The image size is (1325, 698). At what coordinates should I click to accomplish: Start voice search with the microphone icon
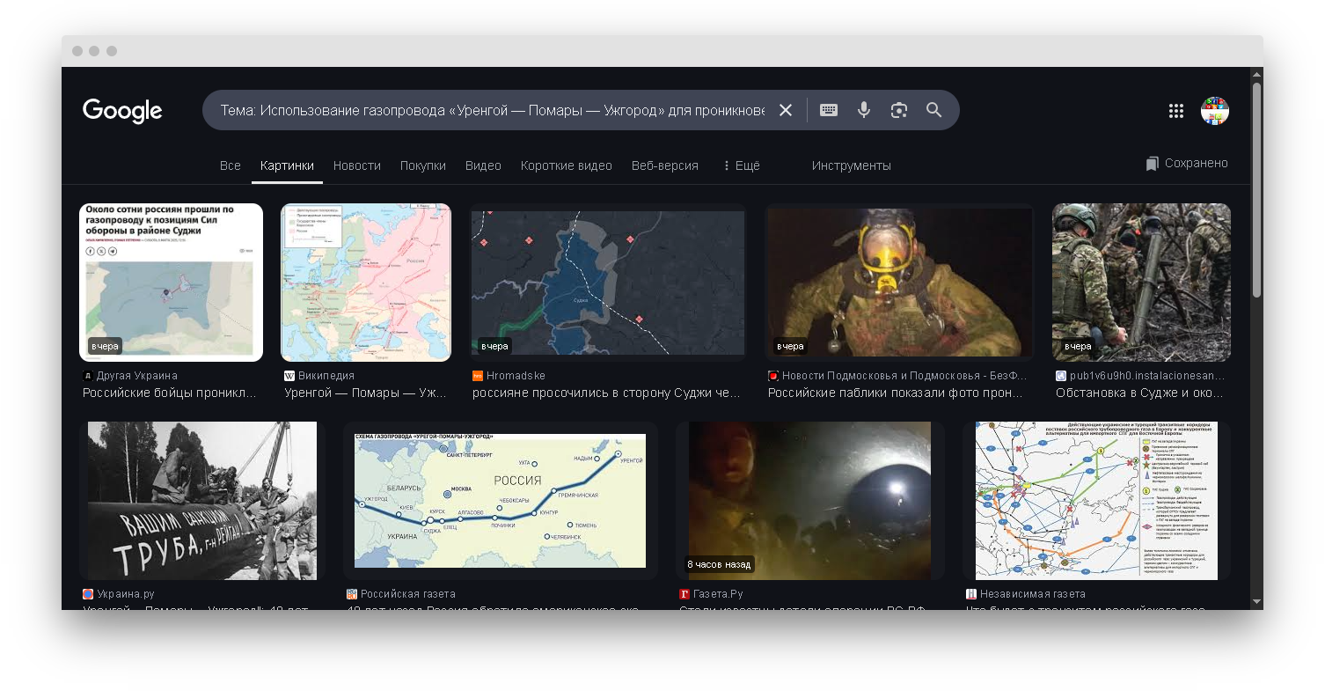(x=864, y=110)
